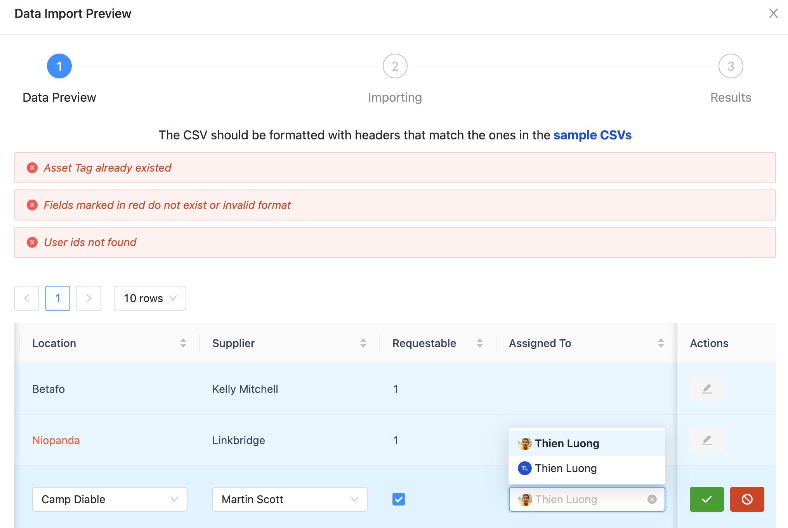
Task: Clear the Thien Luong assigned user field
Action: pos(652,499)
